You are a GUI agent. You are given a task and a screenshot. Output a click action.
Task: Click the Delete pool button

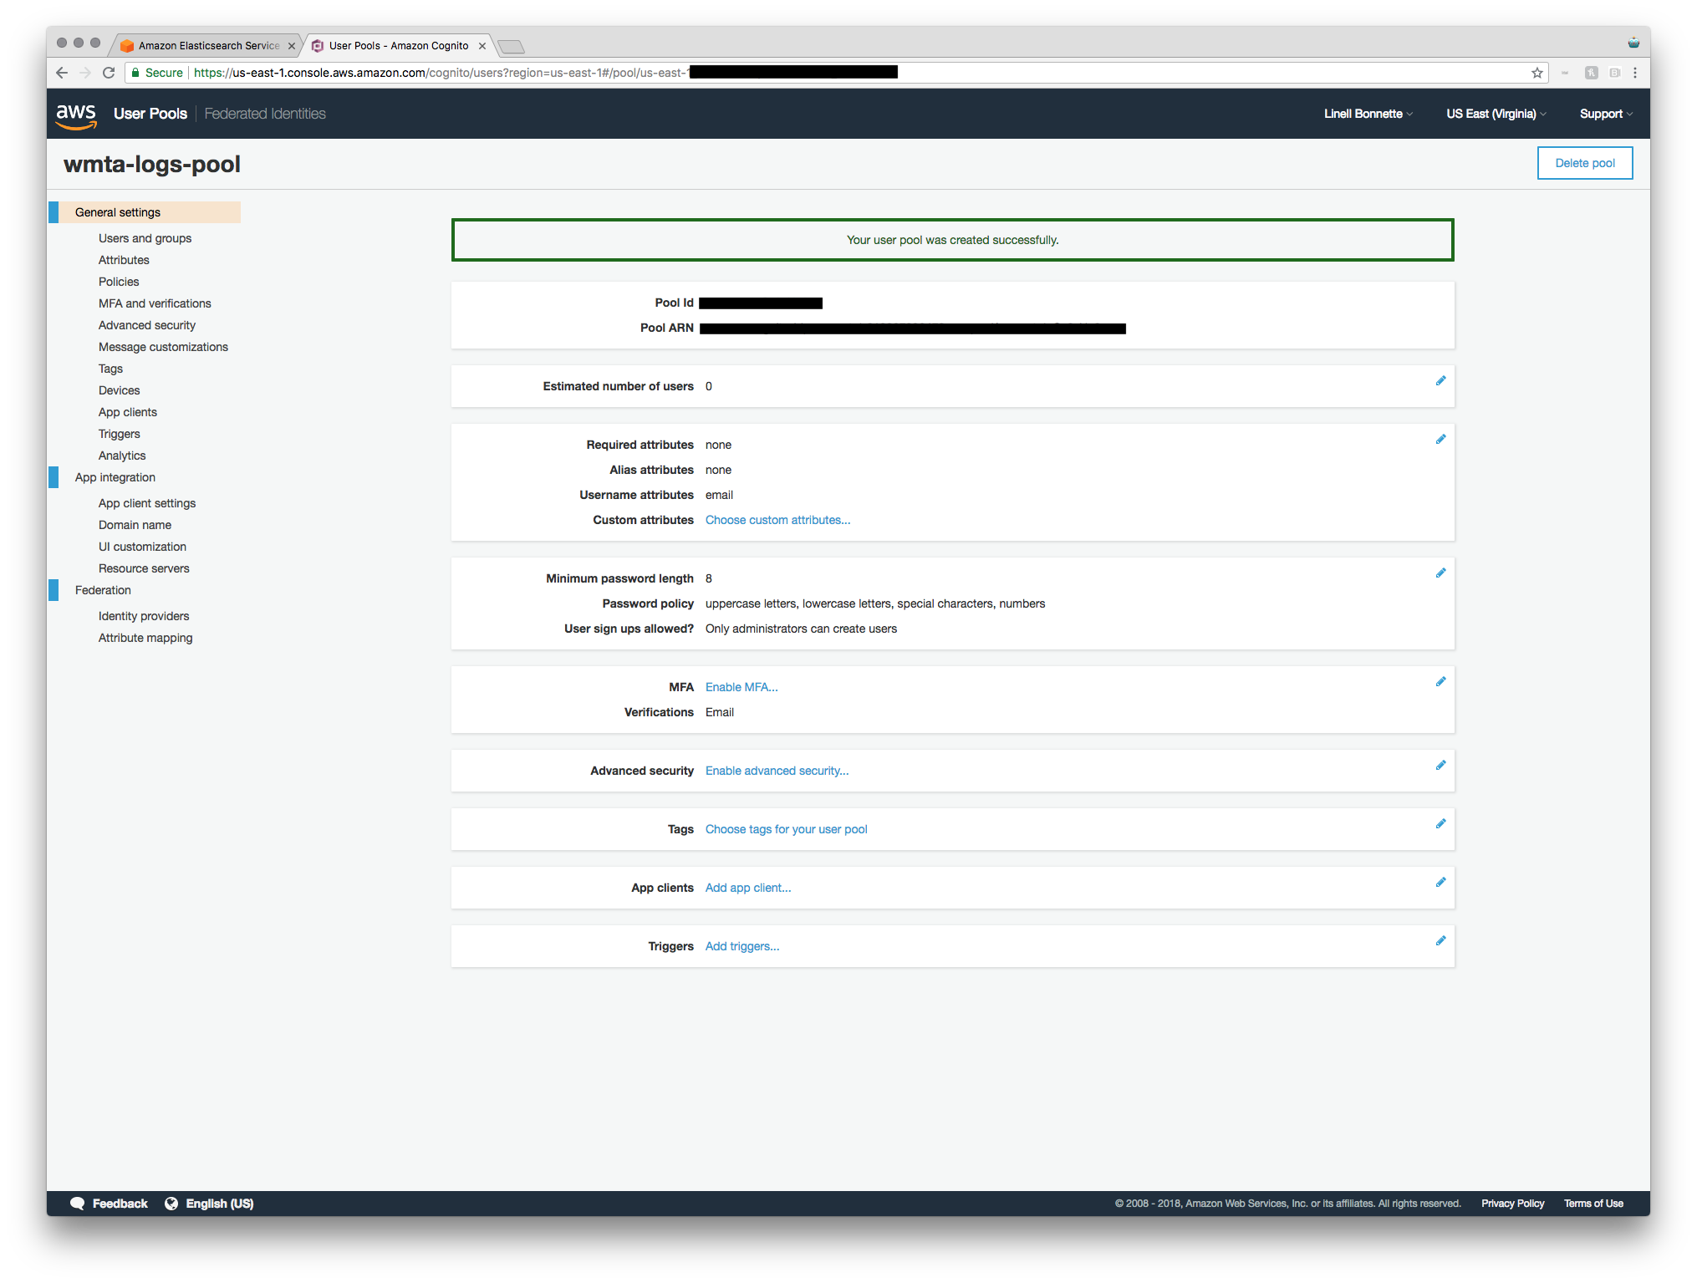[1584, 163]
